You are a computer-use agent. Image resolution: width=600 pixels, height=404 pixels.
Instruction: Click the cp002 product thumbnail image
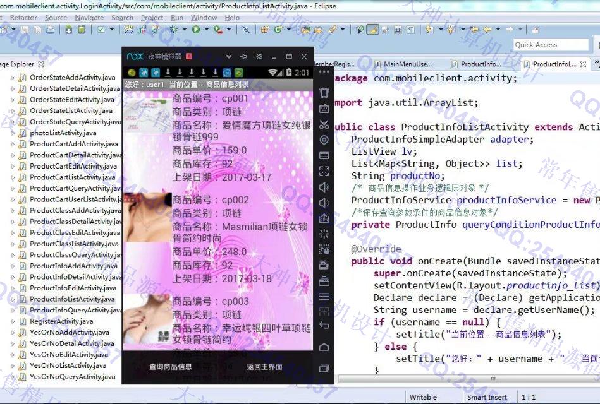coord(147,217)
